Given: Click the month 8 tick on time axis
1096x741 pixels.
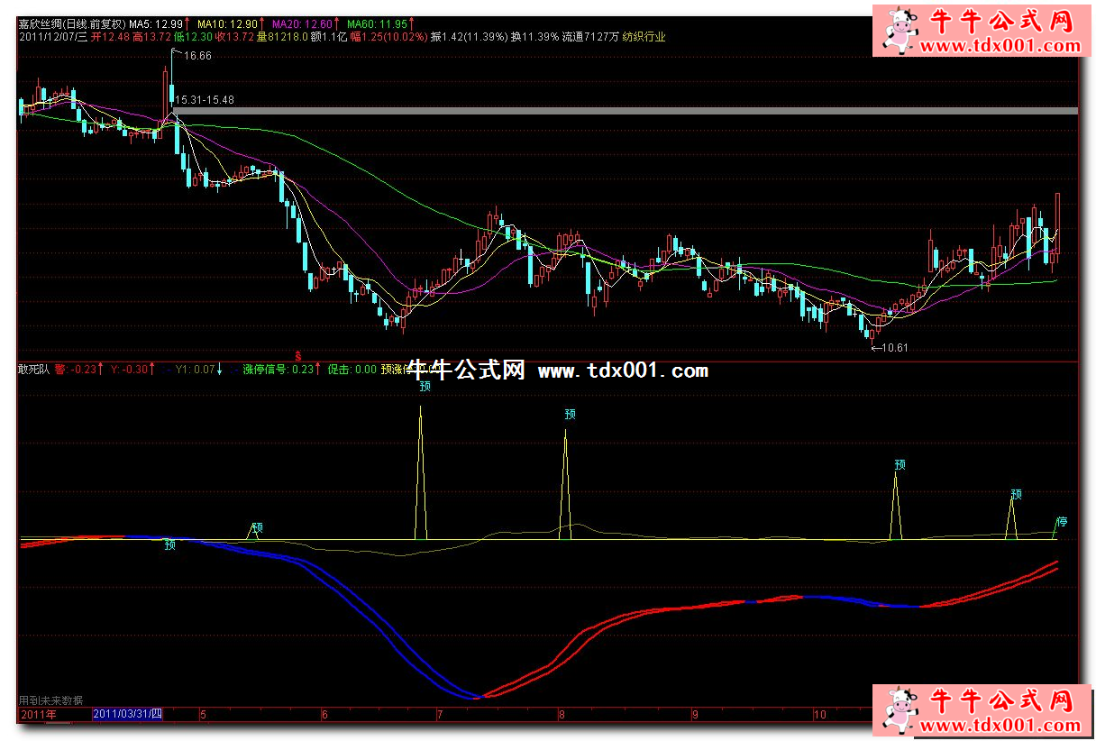Looking at the screenshot, I should (562, 716).
